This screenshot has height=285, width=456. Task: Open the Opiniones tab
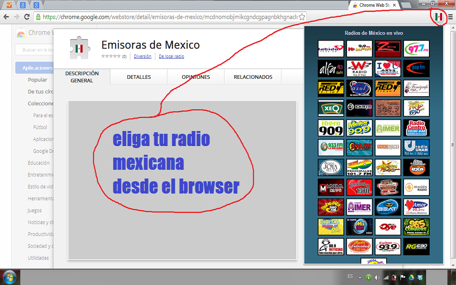(196, 77)
